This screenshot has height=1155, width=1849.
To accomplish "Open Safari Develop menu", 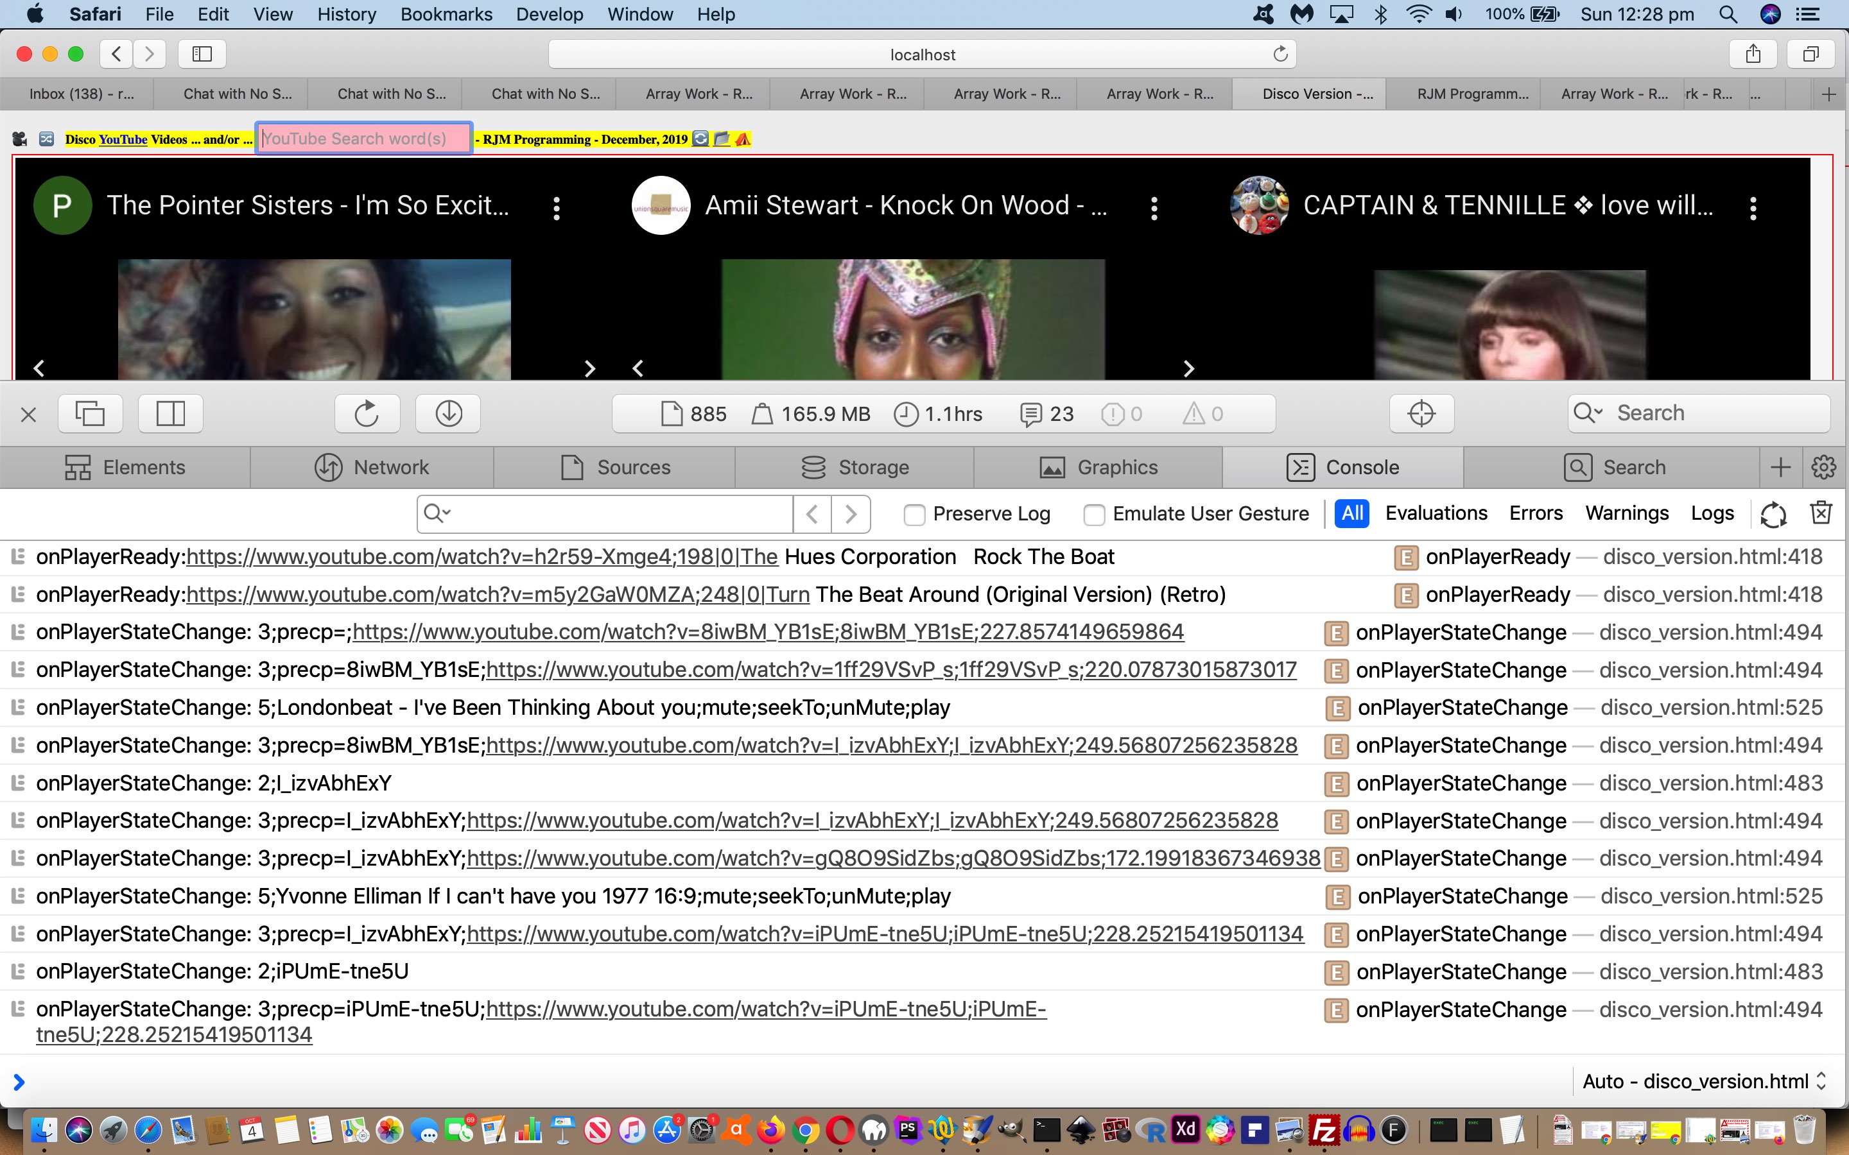I will [550, 13].
